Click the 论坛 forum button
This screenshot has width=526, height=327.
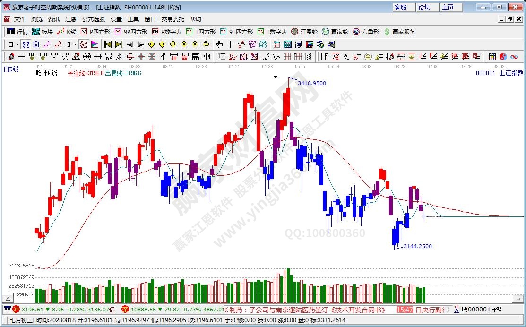424,7
